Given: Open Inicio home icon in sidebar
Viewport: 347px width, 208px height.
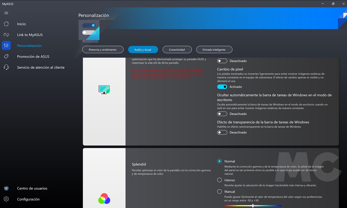Looking at the screenshot, I should 6,24.
